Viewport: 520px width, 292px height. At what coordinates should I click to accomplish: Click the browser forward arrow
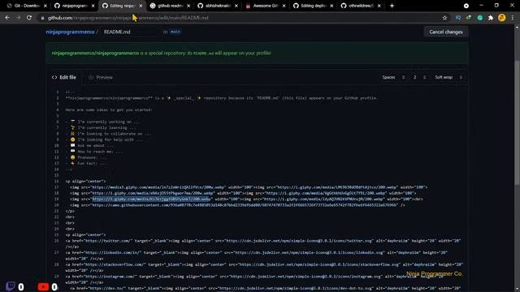click(18, 18)
